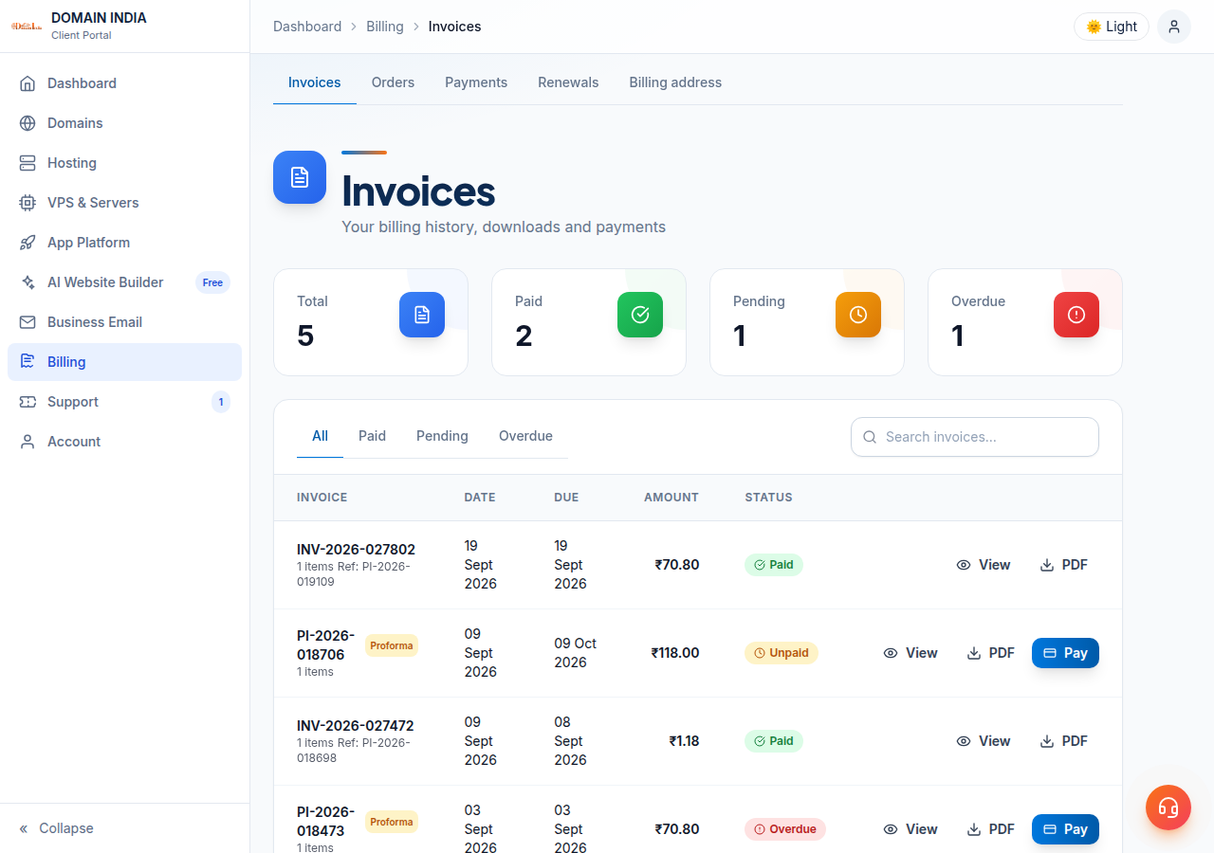This screenshot has height=853, width=1214.
Task: Filter the invoice list by Paid
Action: tap(372, 436)
